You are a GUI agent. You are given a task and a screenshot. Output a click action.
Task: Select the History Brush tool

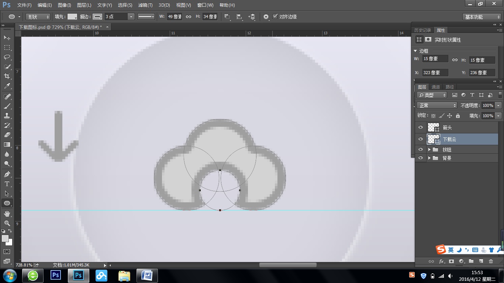click(x=7, y=125)
